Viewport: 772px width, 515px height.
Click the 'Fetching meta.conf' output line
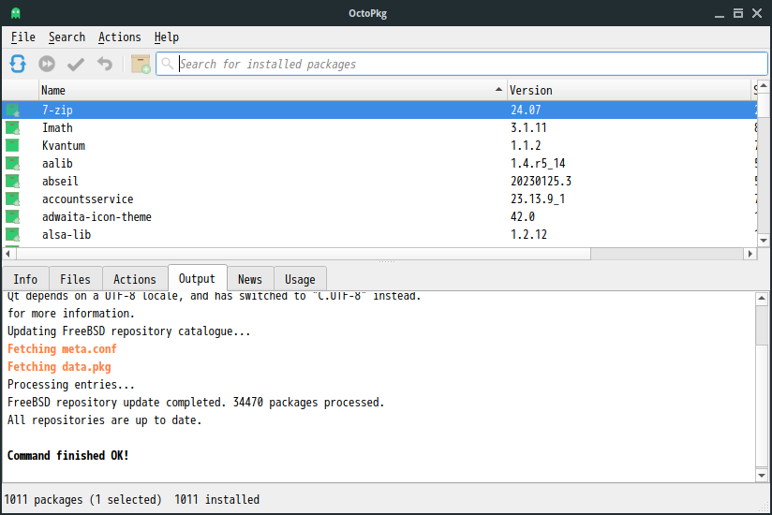[x=62, y=349]
